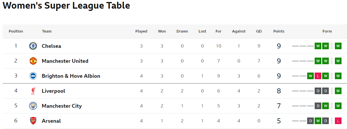Click Chelsea's most recent W form badge

(x=338, y=46)
